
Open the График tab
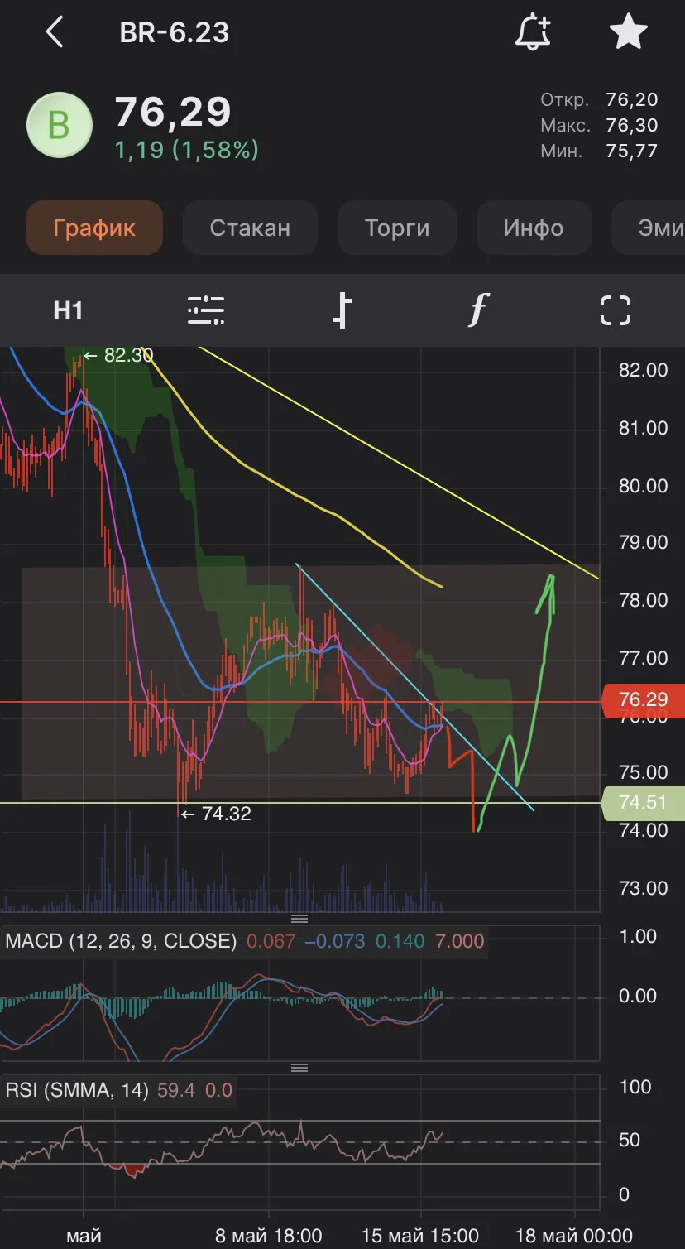point(94,228)
